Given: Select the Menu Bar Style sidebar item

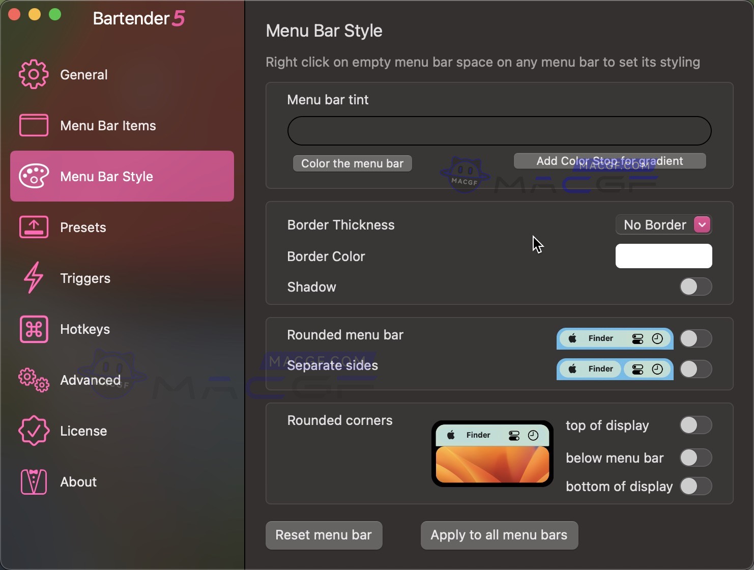Looking at the screenshot, I should [x=122, y=176].
